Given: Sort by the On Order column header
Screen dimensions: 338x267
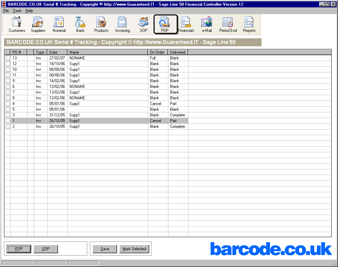Looking at the screenshot, I should pyautogui.click(x=158, y=52).
